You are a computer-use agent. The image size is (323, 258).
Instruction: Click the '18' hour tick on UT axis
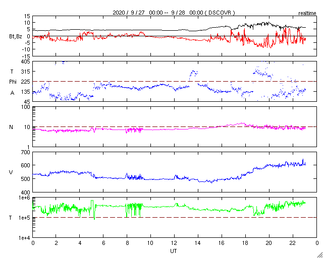[x=245, y=243]
